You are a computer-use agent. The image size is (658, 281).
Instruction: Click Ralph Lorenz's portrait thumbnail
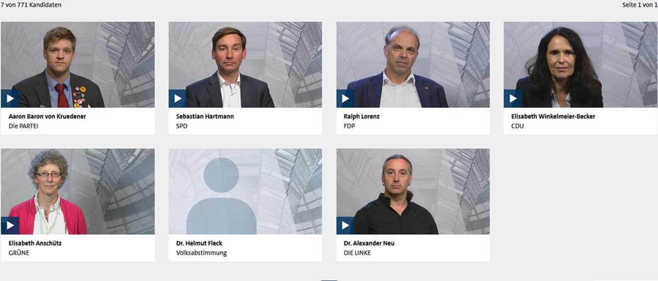click(413, 65)
